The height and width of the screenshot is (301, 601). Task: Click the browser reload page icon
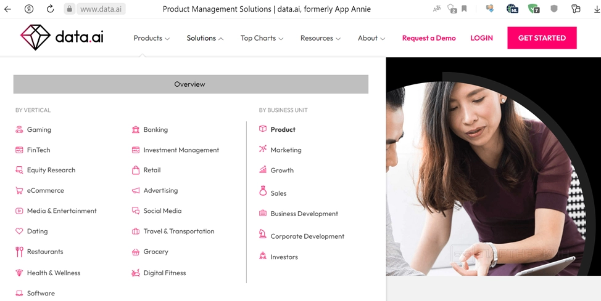click(x=50, y=9)
